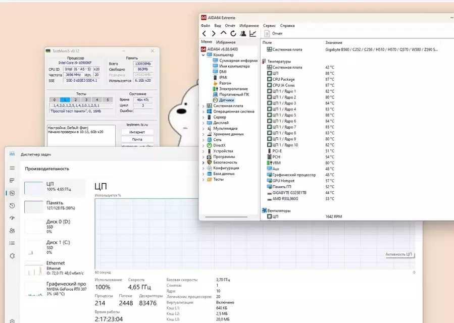This screenshot has height=323, width=454.
Task: Open the testmem.tz.ru link in TestMem5
Action: (137, 125)
